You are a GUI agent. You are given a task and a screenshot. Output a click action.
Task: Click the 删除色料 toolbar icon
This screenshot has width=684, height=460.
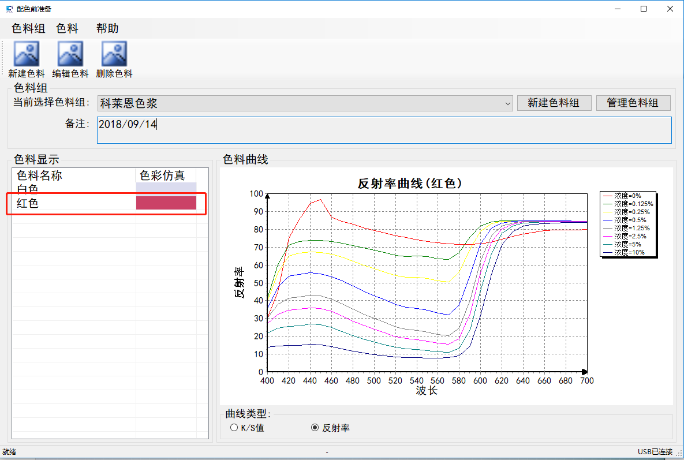pos(114,54)
